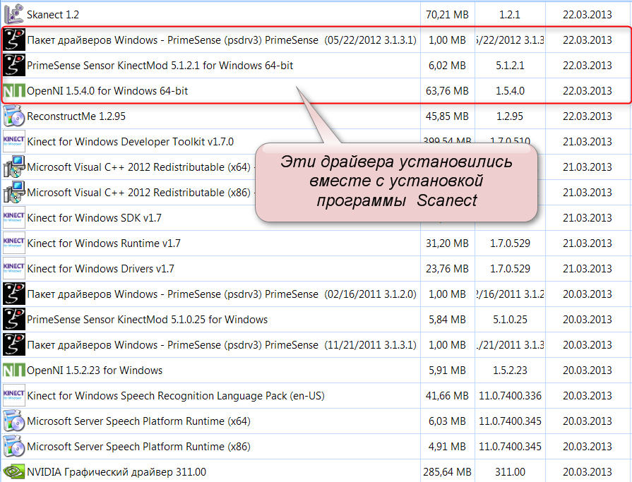
Task: Click the Kinect Developer Toolkit v1.7.0 icon
Action: click(13, 141)
